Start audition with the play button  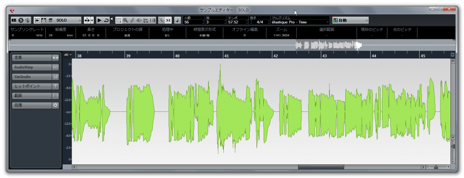(99, 20)
